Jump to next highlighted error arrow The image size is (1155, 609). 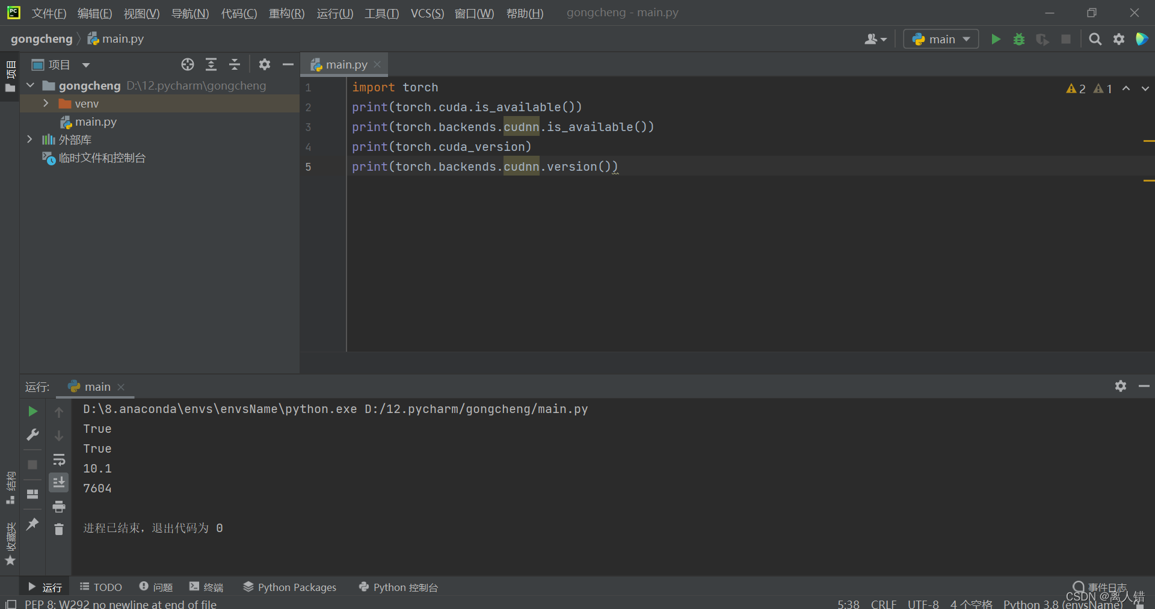1145,88
